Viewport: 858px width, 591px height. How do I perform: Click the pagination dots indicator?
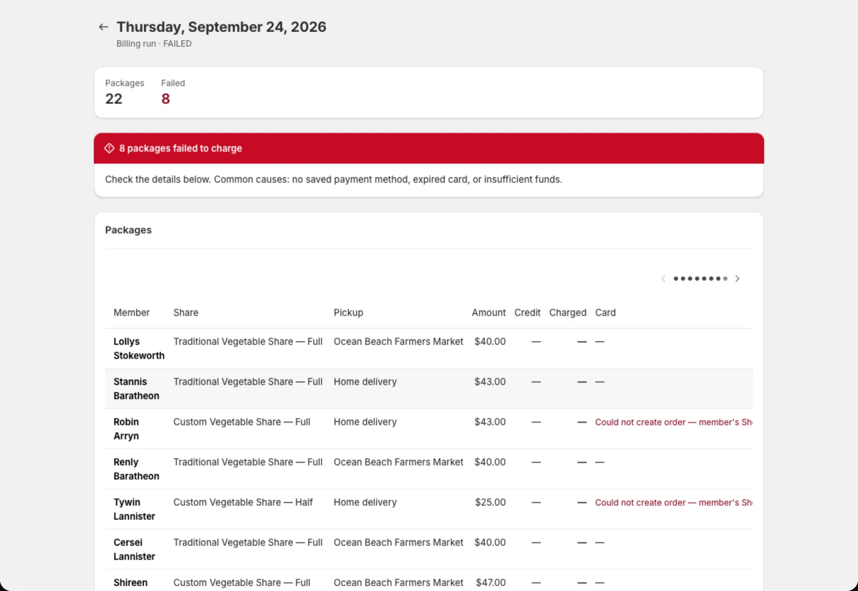[x=700, y=279]
